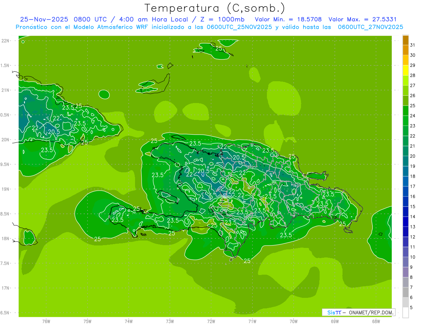Click the 24 label on the color scale

[413, 116]
